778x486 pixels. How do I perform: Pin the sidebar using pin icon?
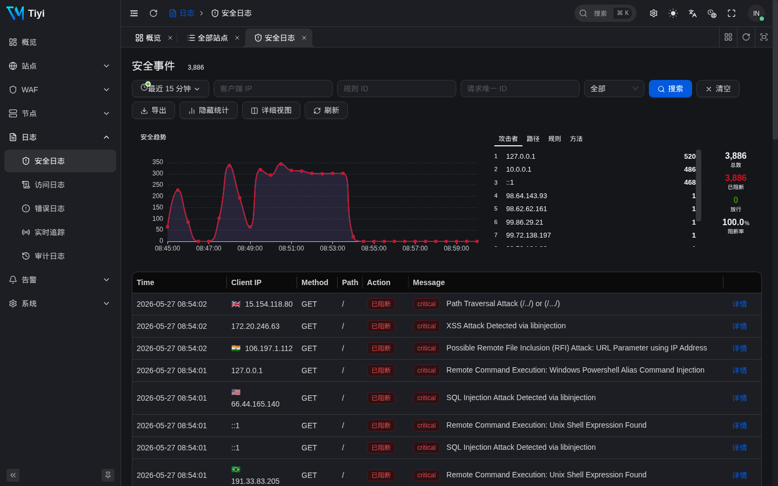point(108,475)
